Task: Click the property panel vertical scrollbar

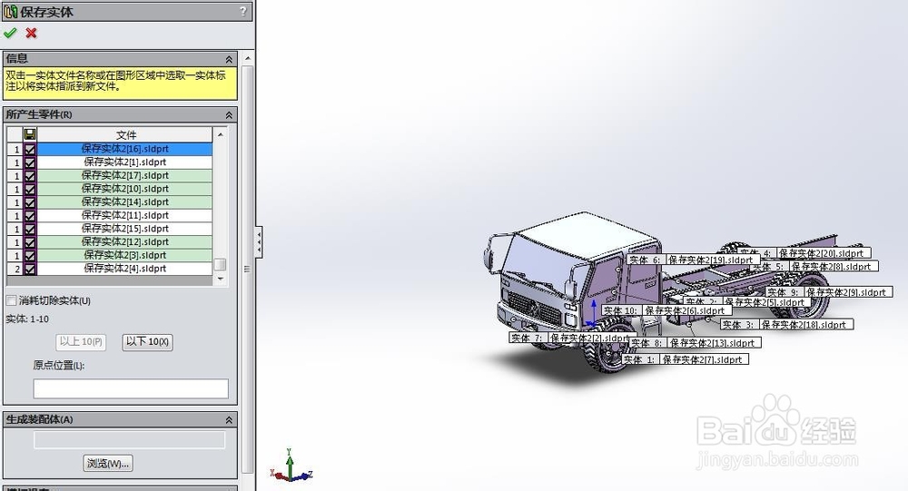Action: pos(248,270)
